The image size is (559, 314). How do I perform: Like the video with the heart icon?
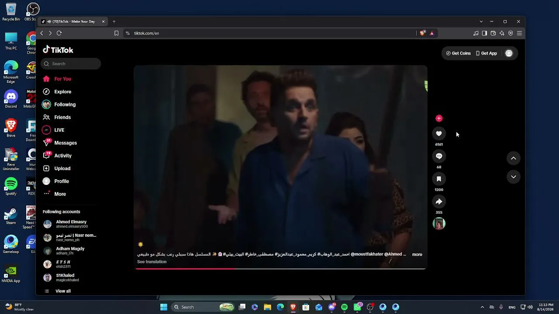tap(439, 133)
